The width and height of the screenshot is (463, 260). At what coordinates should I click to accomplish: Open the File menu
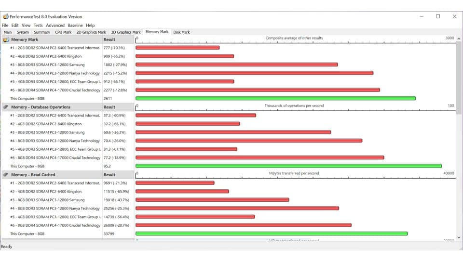[x=5, y=26]
